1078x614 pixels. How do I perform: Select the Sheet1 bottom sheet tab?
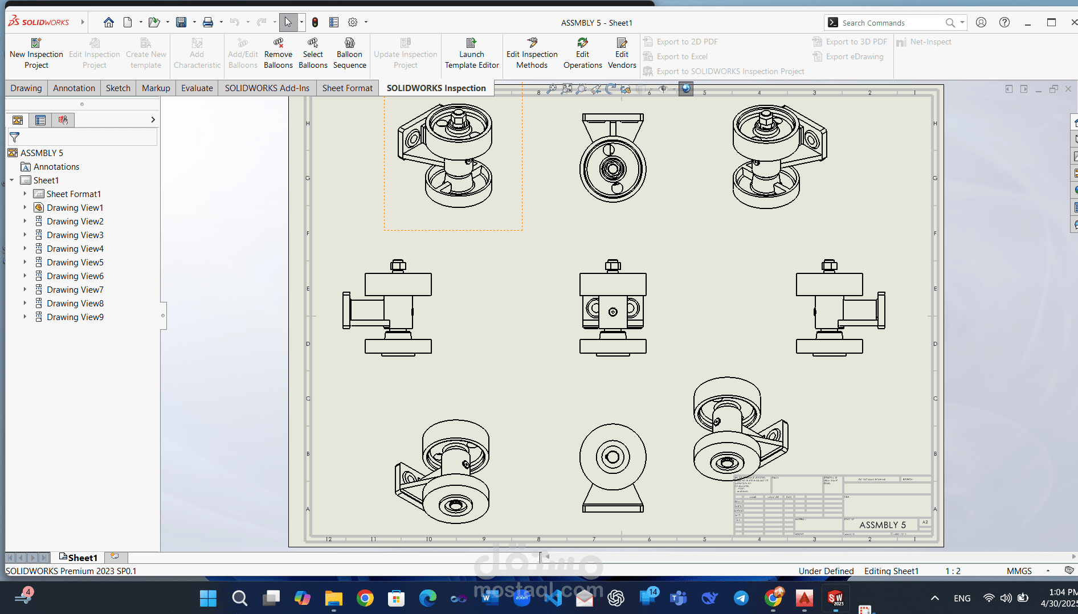78,558
